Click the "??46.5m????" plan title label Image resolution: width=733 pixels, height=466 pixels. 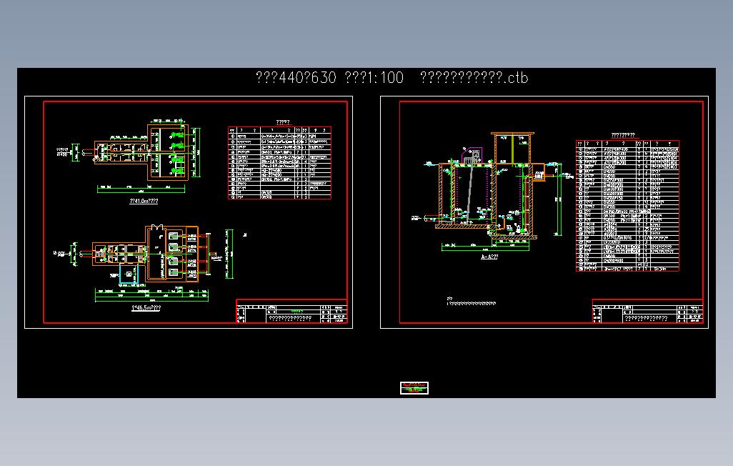tap(146, 308)
